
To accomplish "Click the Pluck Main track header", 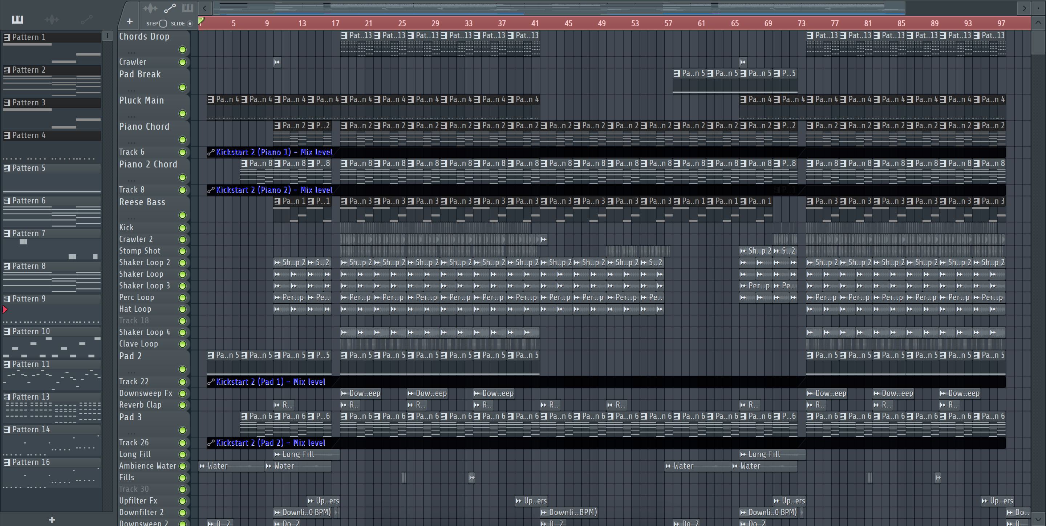I will coord(141,100).
